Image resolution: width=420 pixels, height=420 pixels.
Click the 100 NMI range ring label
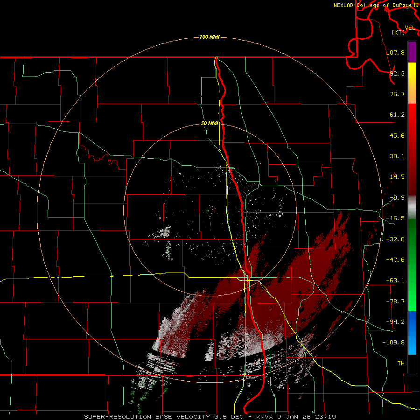(x=210, y=37)
